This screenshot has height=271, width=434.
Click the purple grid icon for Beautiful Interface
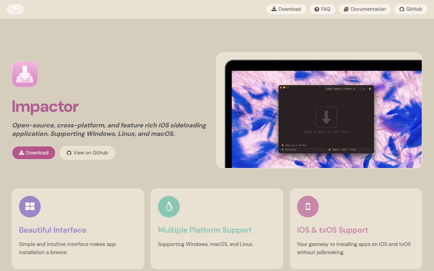click(30, 207)
